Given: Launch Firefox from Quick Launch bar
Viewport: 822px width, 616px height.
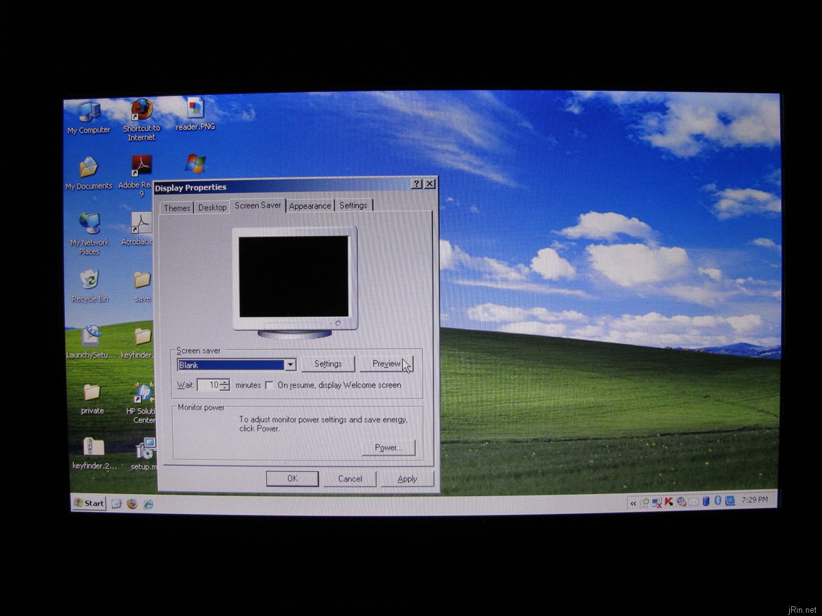Looking at the screenshot, I should [132, 504].
